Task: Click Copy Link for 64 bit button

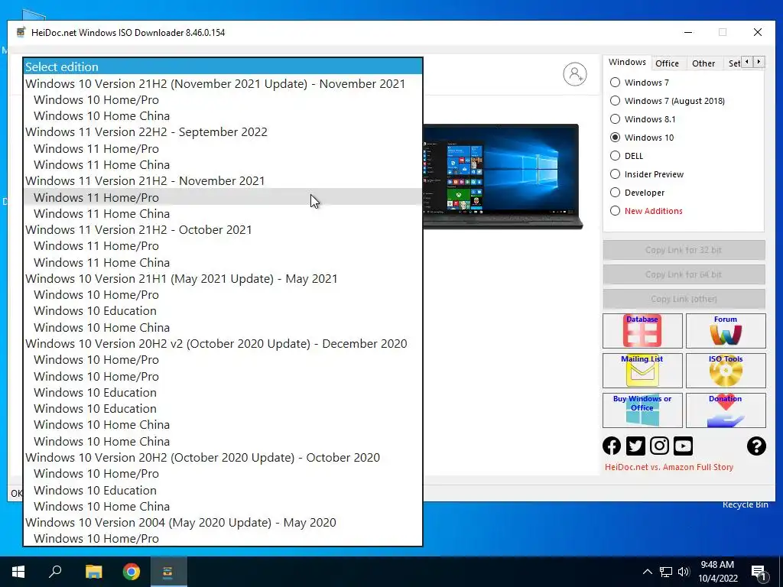Action: 684,274
